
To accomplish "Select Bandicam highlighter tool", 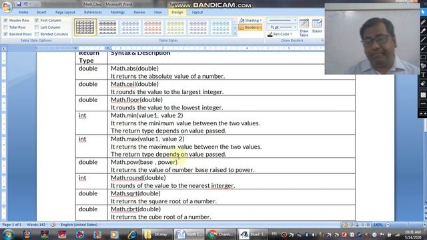I will point(423,31).
